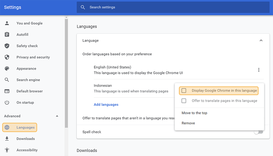273x156 pixels.
Task: Click the Google Chrome UI language description
Action: pos(139,73)
